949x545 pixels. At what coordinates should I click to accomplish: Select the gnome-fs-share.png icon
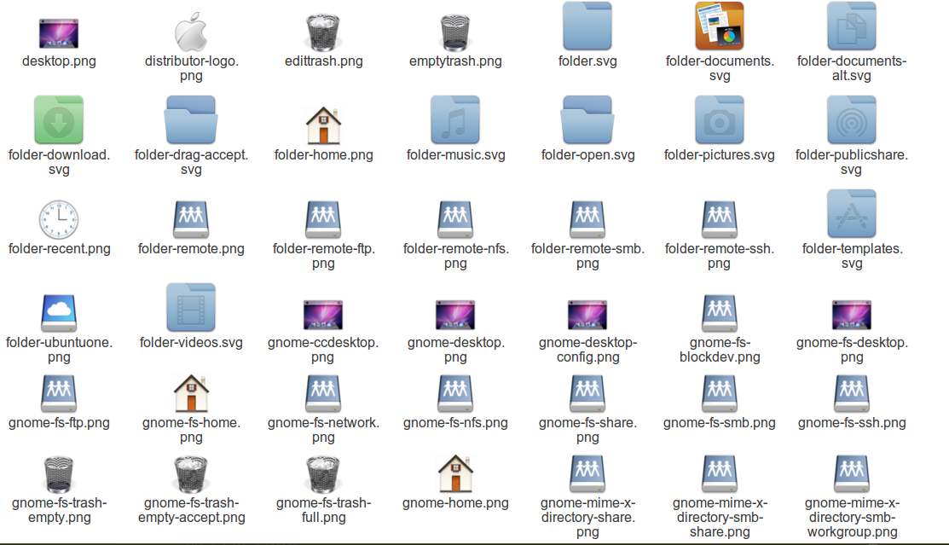click(587, 394)
